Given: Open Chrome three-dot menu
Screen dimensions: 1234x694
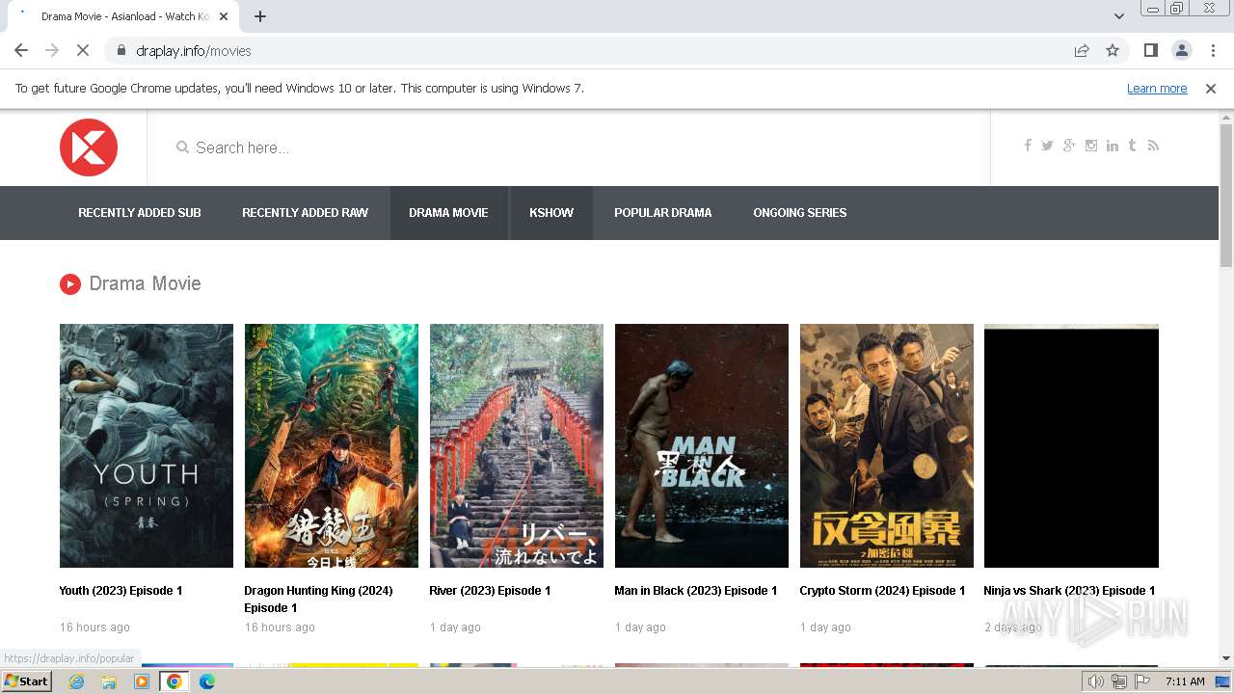Looking at the screenshot, I should (x=1213, y=51).
